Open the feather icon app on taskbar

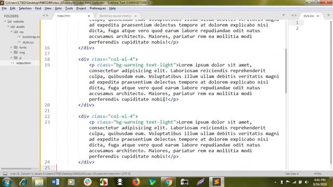tap(200, 182)
